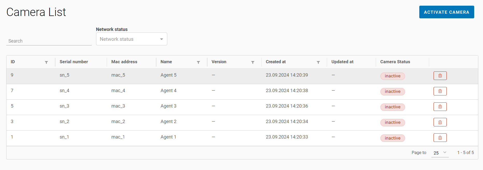Open the ID column filter icon
Image resolution: width=483 pixels, height=170 pixels.
(x=46, y=62)
